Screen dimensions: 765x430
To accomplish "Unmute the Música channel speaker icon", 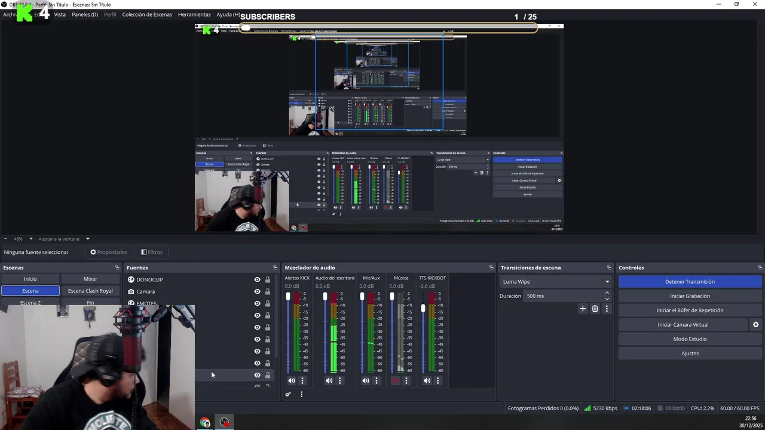I will [x=395, y=380].
